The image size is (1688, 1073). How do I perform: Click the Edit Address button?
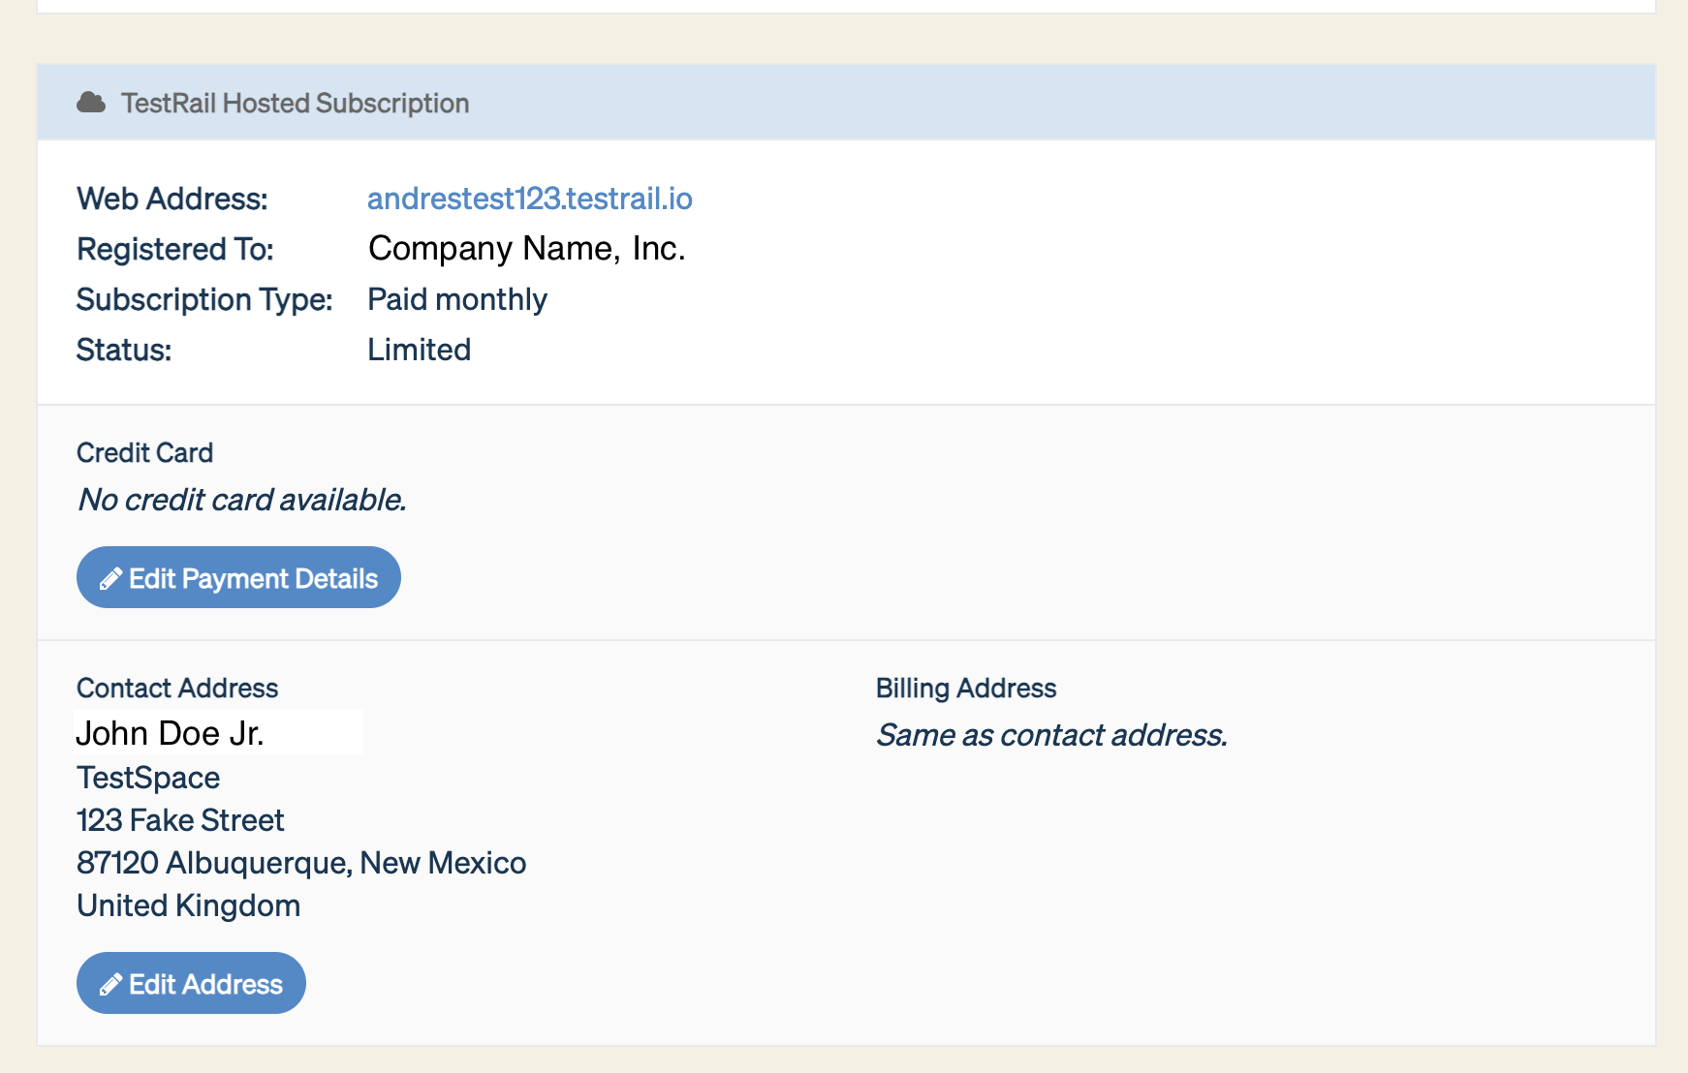(x=191, y=984)
